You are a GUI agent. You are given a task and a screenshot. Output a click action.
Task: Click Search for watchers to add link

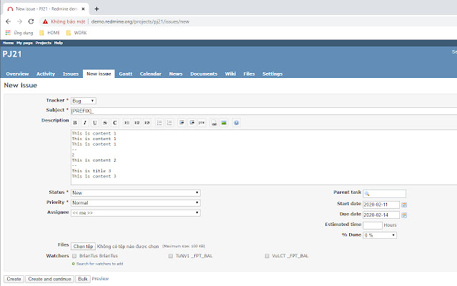(100, 264)
